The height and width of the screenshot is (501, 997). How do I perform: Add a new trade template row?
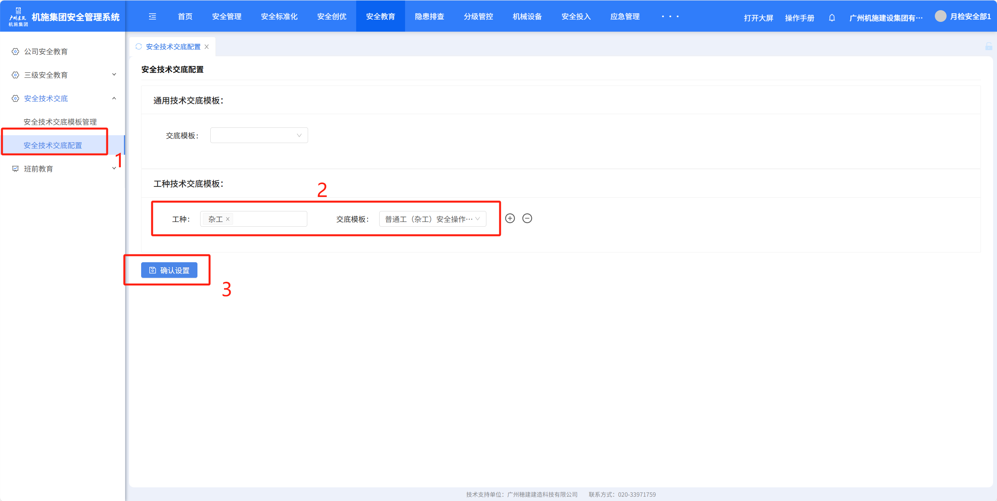point(510,218)
